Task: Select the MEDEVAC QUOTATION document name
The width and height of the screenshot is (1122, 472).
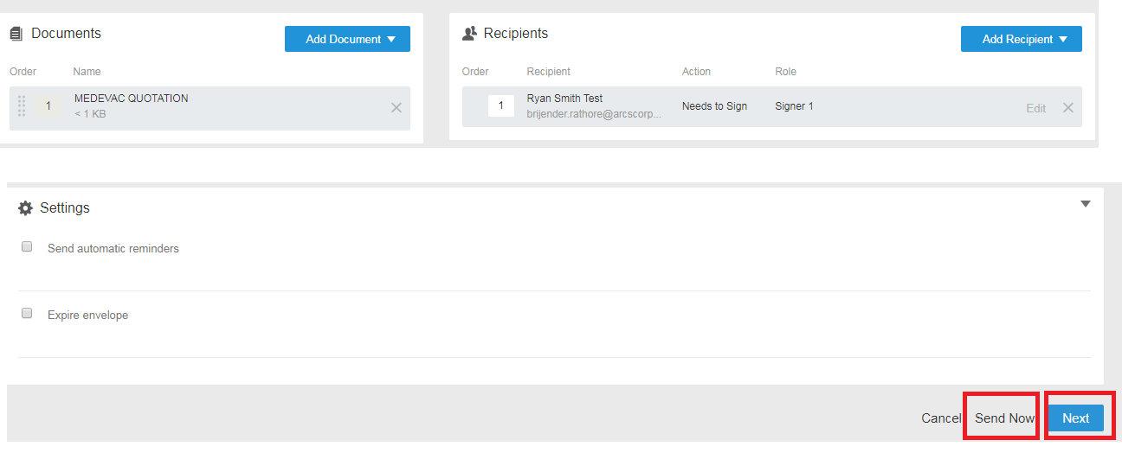Action: pos(132,99)
